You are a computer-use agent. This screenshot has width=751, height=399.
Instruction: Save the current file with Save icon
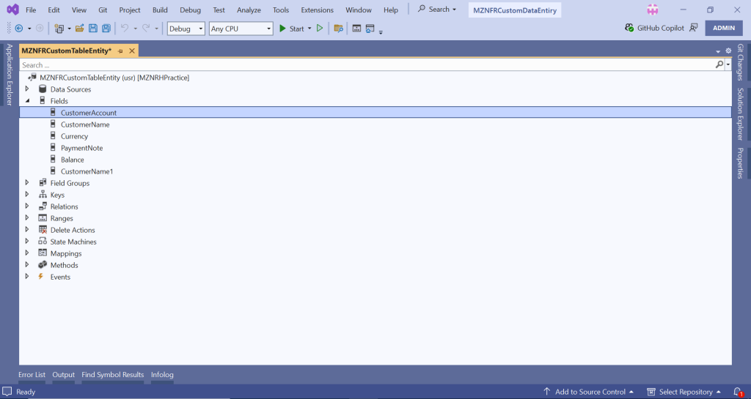coord(93,29)
